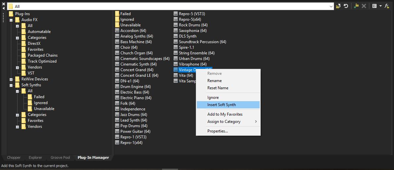Open Properties... from context menu

(228, 131)
